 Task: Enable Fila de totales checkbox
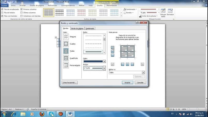(2, 13)
